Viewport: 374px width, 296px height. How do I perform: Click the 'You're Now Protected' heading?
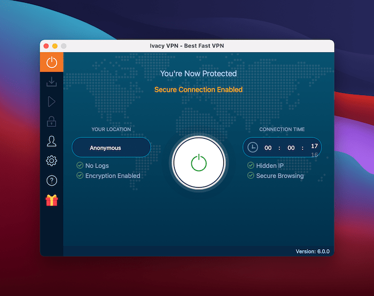(198, 74)
